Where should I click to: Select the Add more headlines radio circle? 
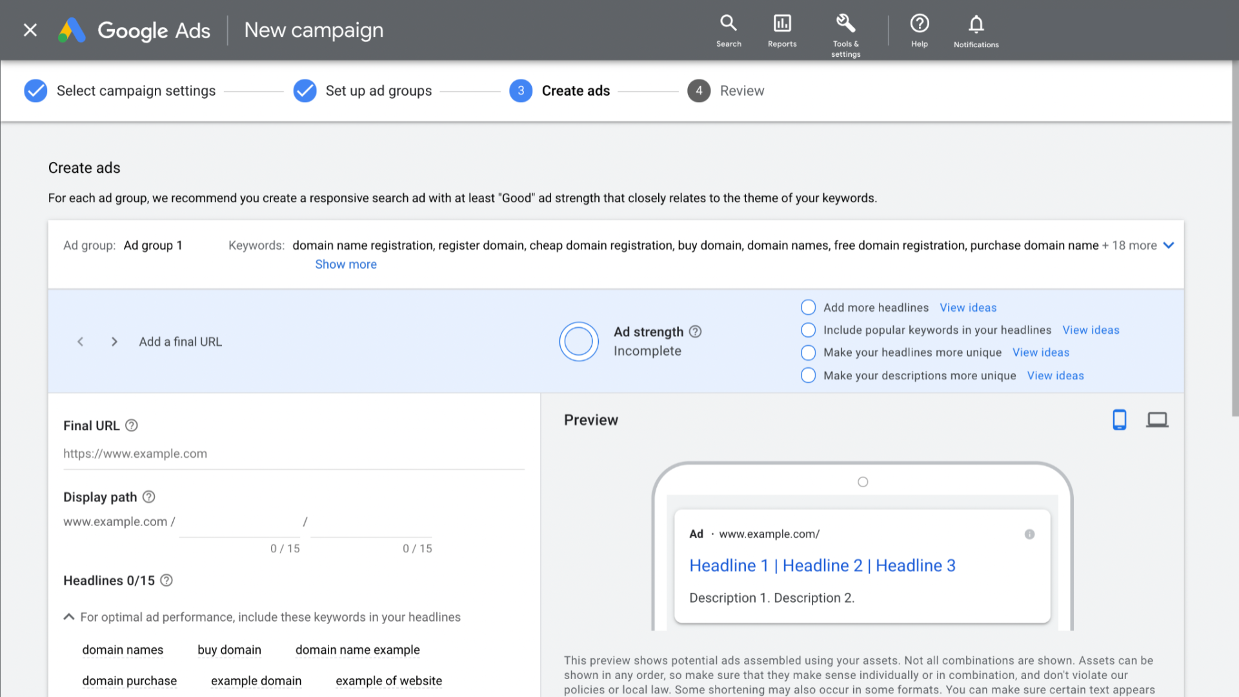[808, 307]
